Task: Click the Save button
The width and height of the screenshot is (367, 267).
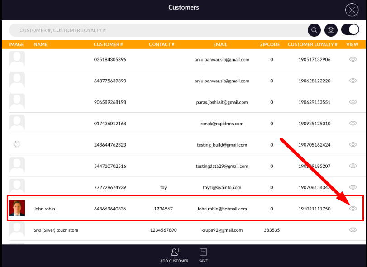Action: coord(203,255)
